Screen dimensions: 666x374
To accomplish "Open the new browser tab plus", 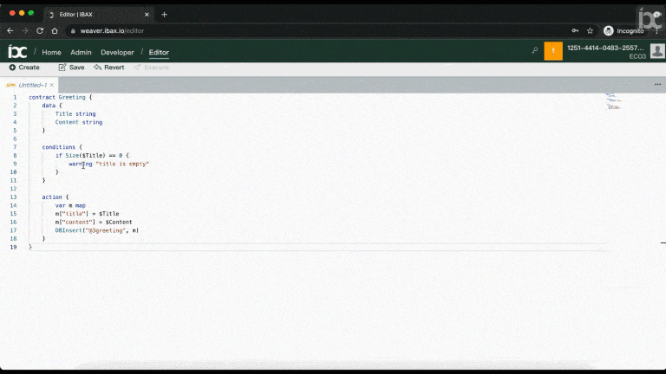I will point(164,14).
